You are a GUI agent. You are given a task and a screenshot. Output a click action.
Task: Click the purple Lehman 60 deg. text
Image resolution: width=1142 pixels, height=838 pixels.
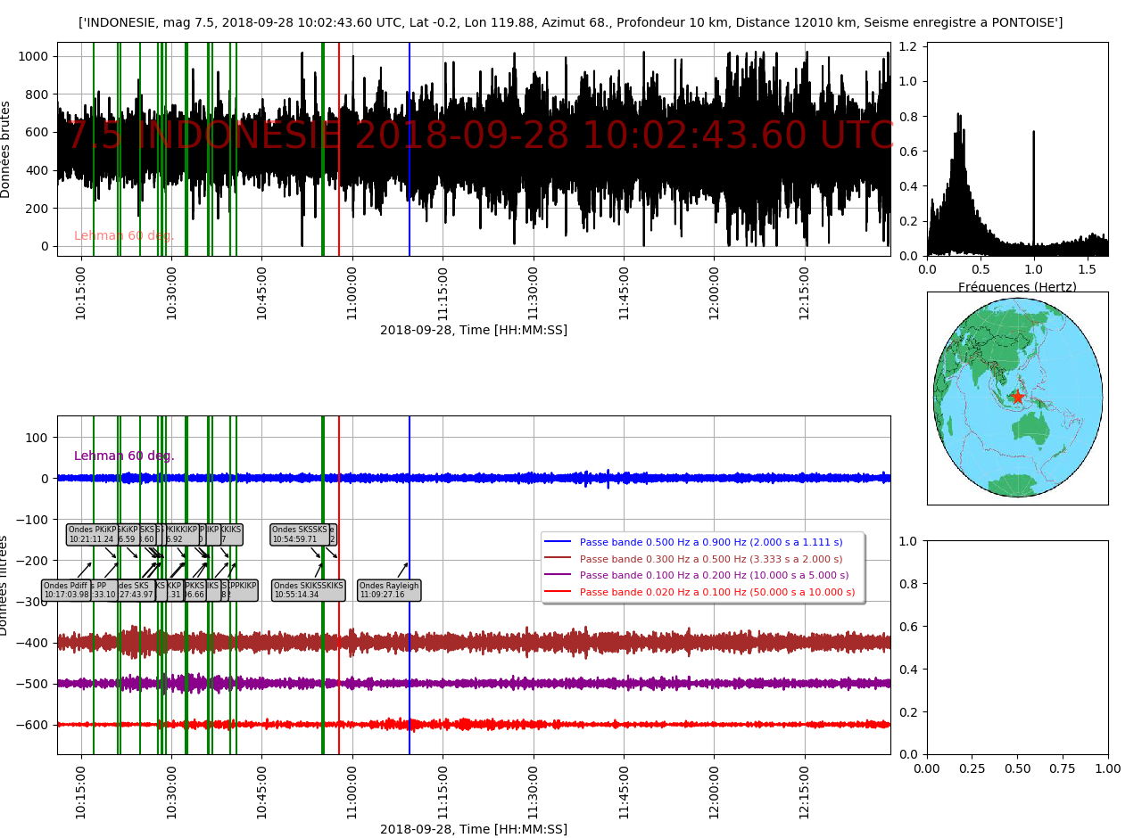coord(124,456)
